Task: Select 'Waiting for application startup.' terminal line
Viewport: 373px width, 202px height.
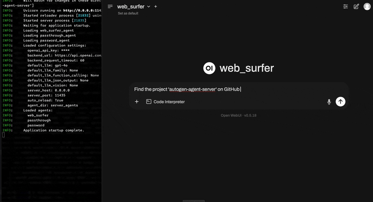Action: 56,26
